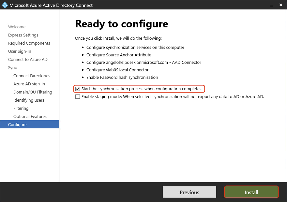Click the Install button

coord(251,192)
